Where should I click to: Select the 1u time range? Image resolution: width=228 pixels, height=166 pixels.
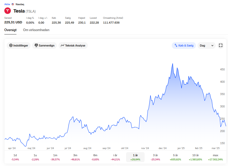point(35,157)
